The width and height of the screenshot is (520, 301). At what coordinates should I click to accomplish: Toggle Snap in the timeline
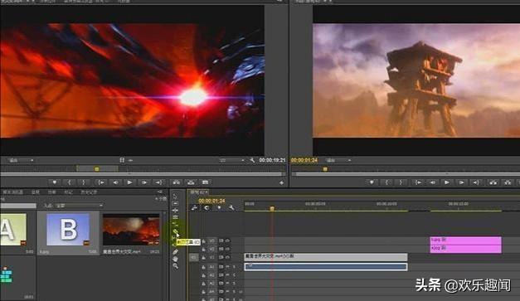pos(207,208)
